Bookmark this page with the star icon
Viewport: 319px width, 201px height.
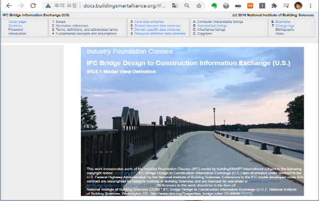(199, 6)
